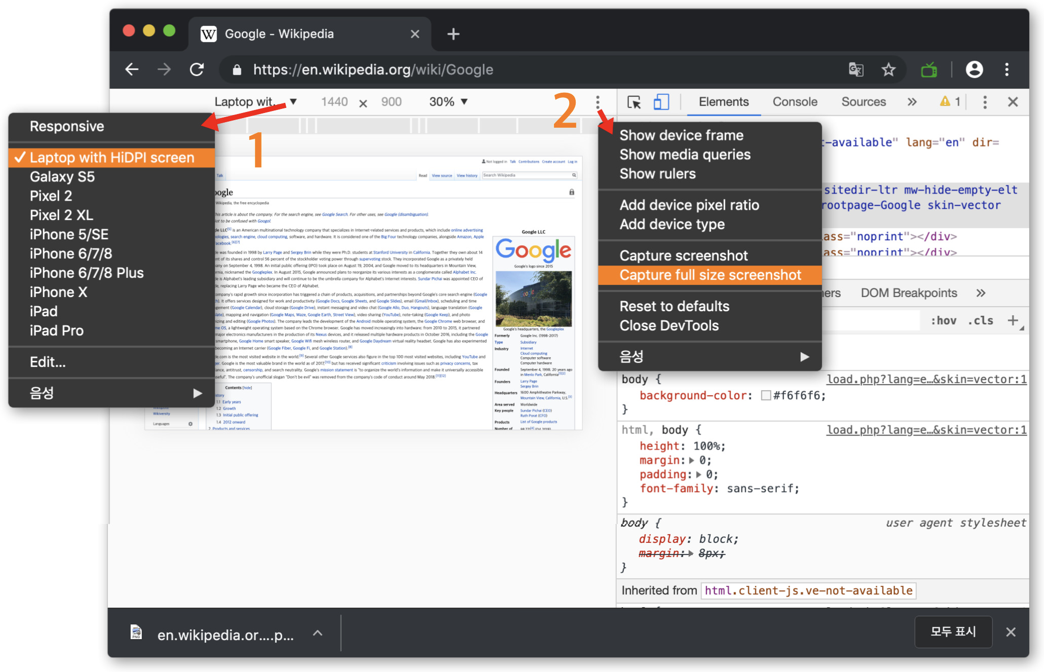This screenshot has height=672, width=1044.
Task: Toggle the device toolbar icon
Action: pos(661,102)
